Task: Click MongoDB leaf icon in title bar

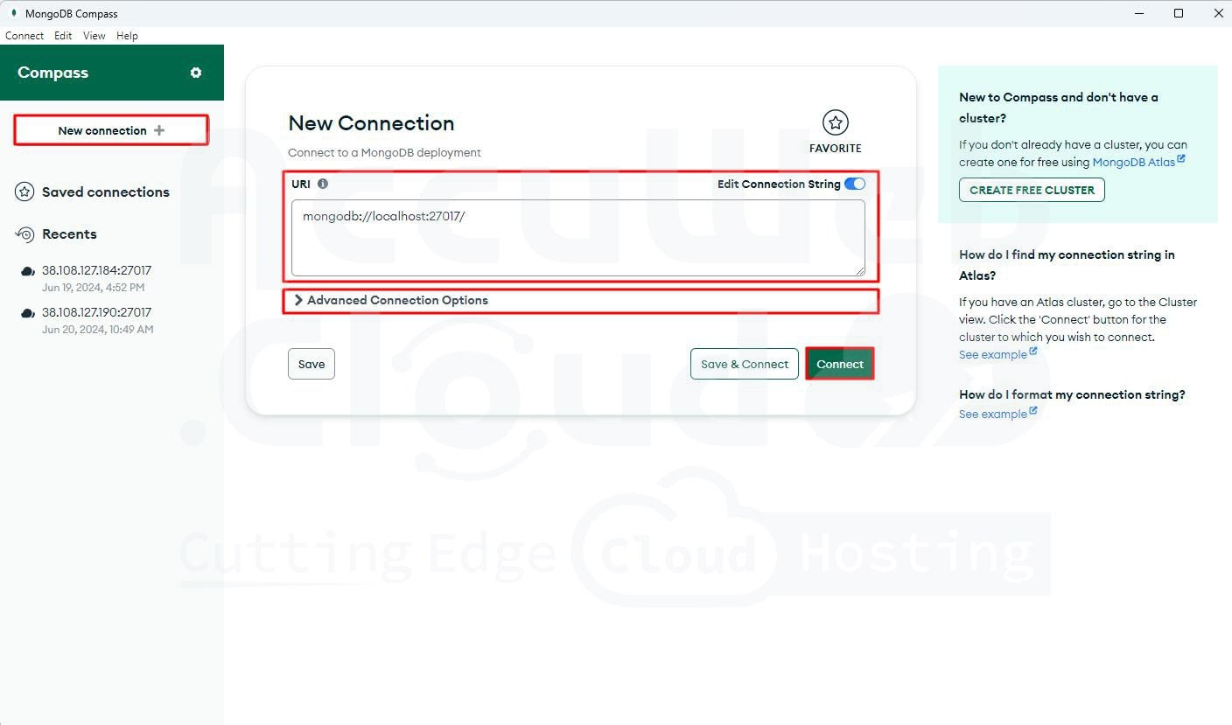Action: (x=13, y=13)
